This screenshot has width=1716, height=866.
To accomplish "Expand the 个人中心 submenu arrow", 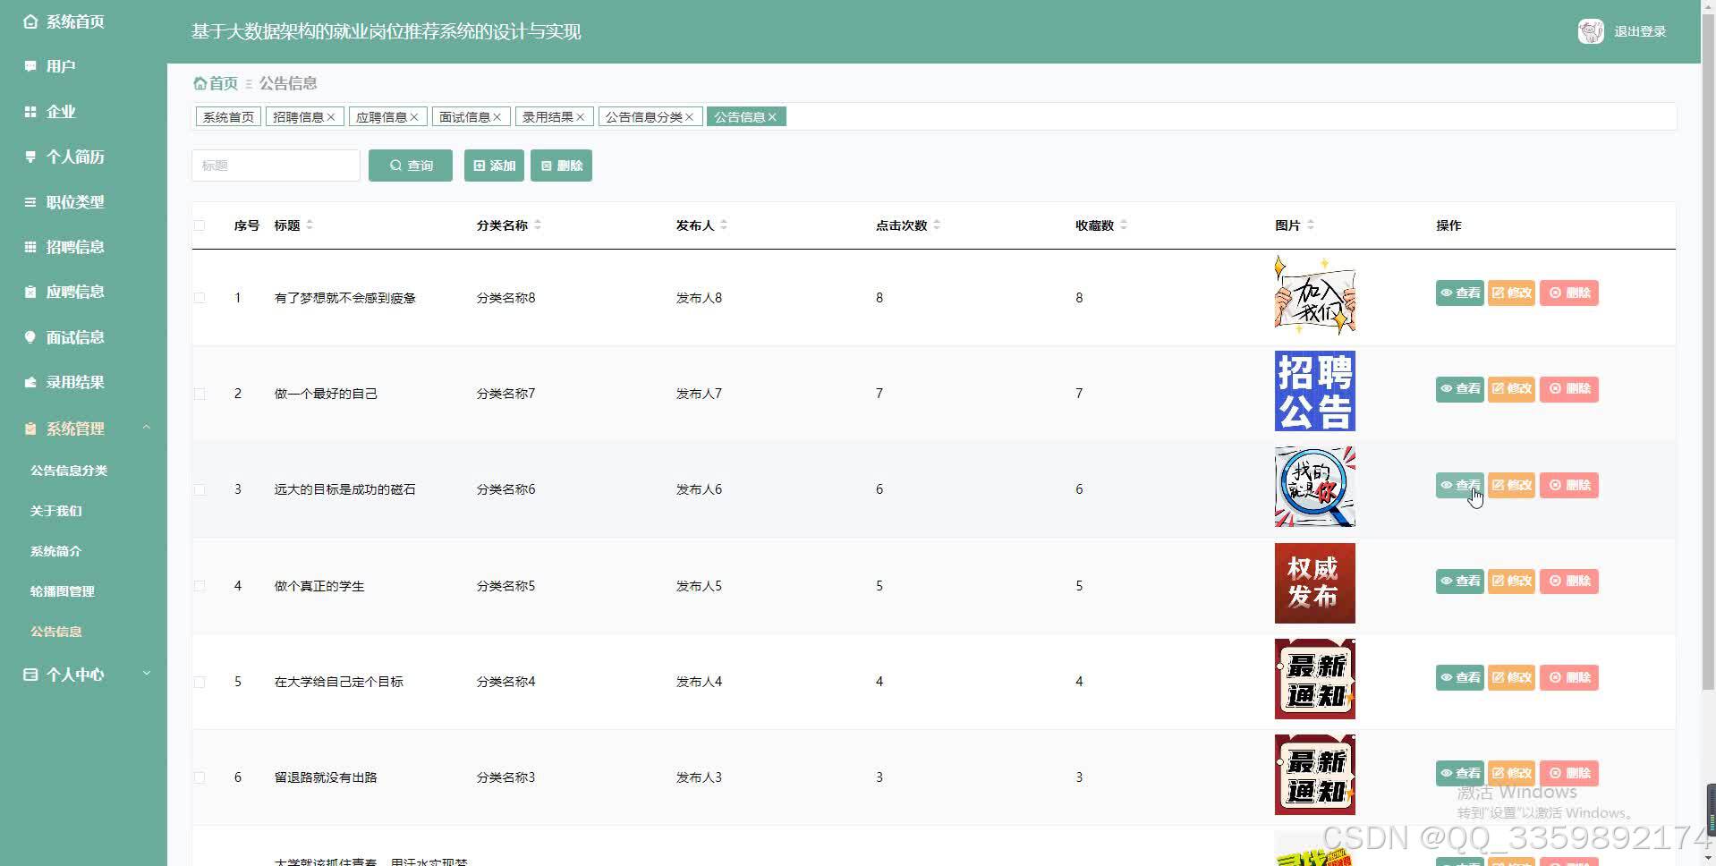I will click(147, 674).
